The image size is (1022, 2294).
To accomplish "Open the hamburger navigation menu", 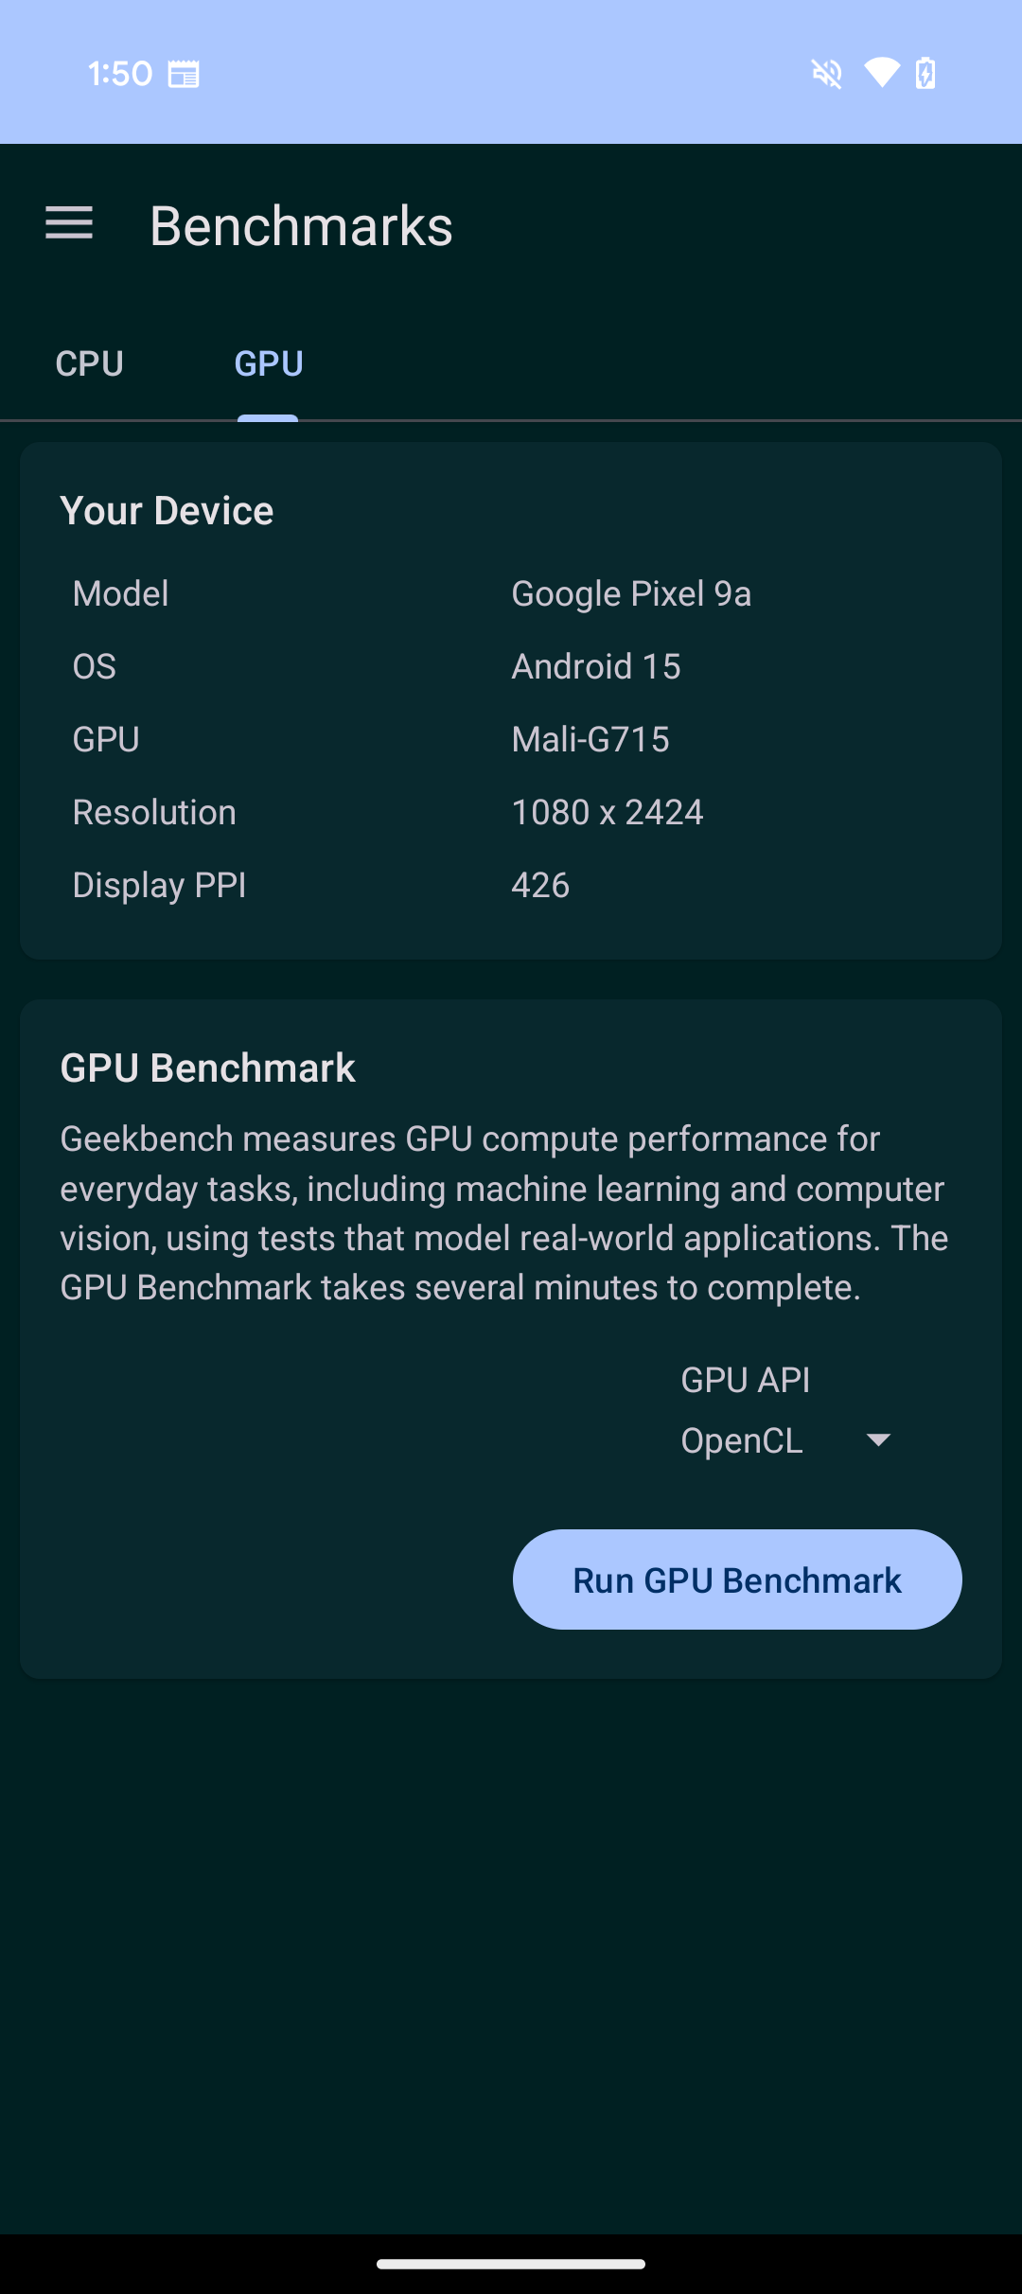I will coord(69,224).
